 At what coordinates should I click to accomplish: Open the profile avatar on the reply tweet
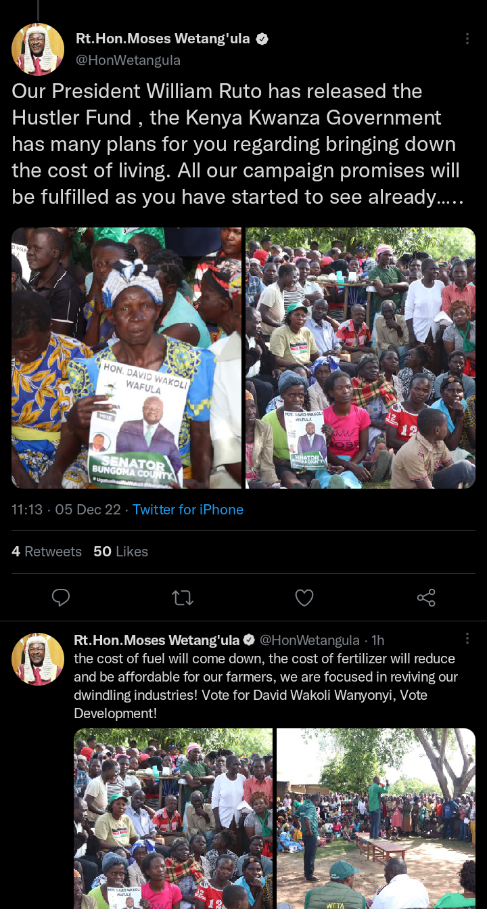[x=38, y=659]
